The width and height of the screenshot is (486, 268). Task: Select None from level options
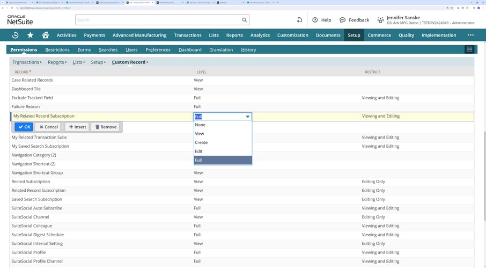point(200,125)
